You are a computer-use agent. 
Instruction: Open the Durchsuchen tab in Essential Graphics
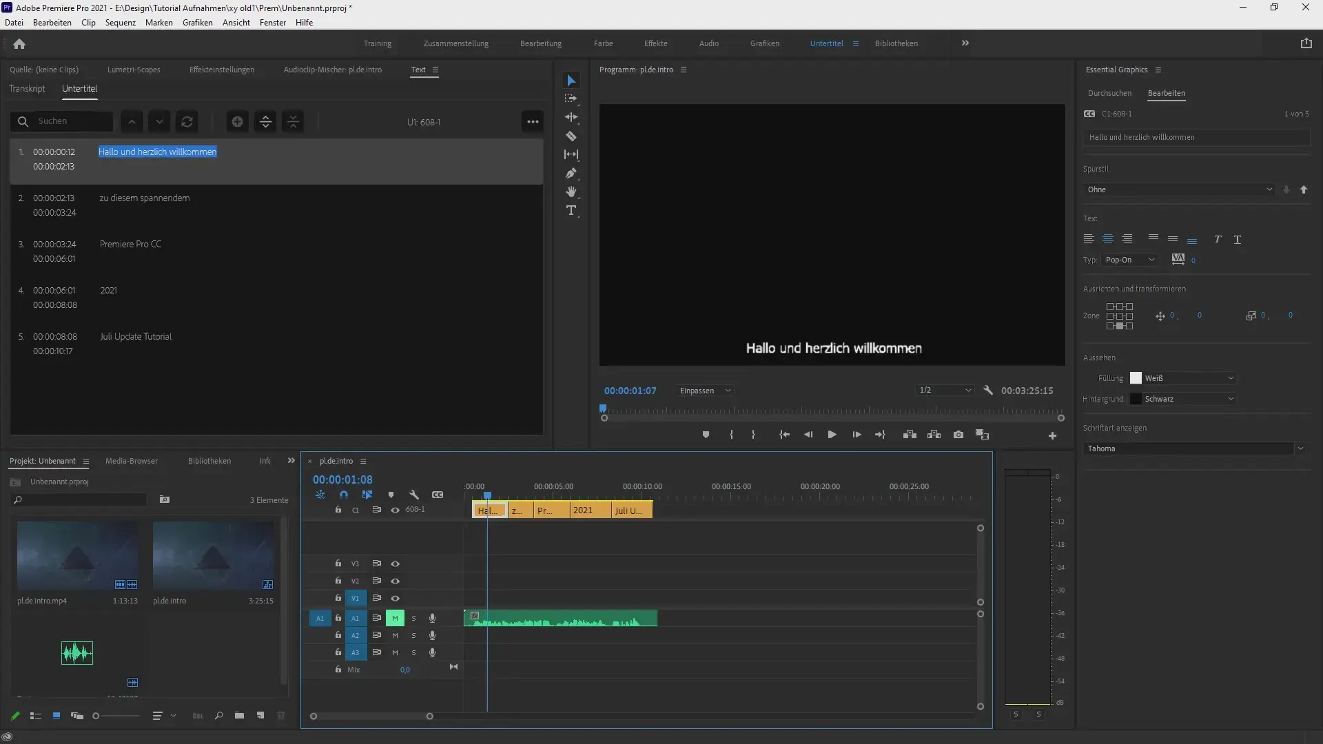click(x=1109, y=93)
